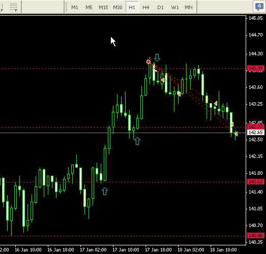Click the red 140.48 price level label
This screenshot has height=254, width=266.
pos(256,235)
